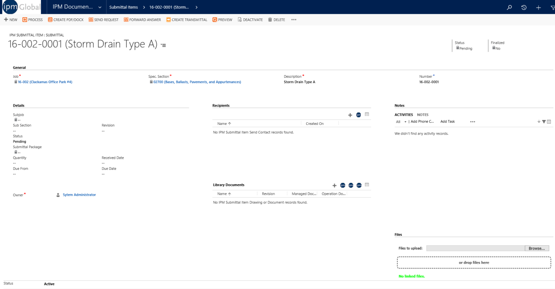Image resolution: width=555 pixels, height=289 pixels.
Task: Click the Browse... button
Action: pyautogui.click(x=537, y=248)
